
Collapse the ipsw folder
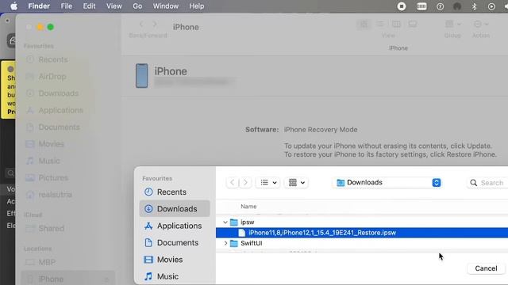225,222
